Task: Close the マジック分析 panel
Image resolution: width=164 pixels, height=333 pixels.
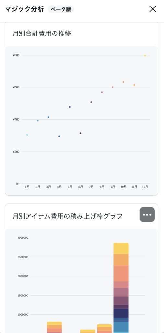Action: pyautogui.click(x=153, y=9)
